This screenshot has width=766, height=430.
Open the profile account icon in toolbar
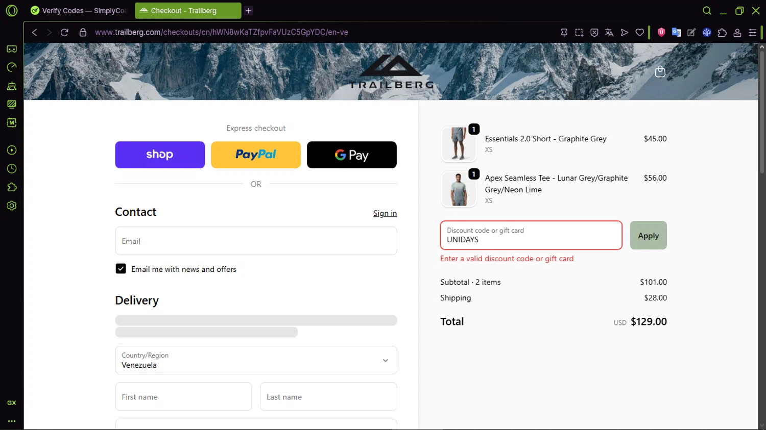(737, 32)
